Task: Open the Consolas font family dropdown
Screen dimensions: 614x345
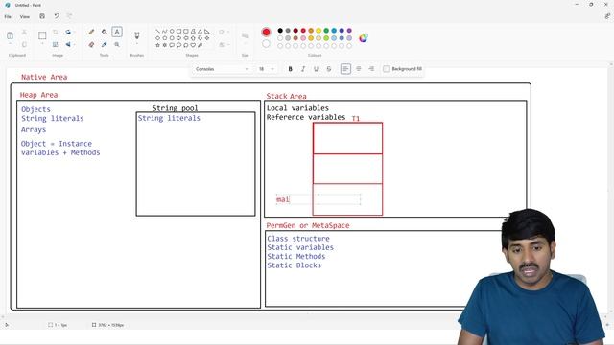Action: coord(222,69)
